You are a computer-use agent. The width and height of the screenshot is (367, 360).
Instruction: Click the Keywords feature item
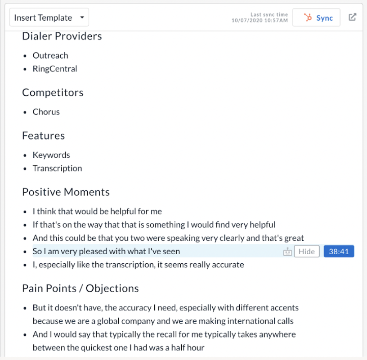(51, 155)
